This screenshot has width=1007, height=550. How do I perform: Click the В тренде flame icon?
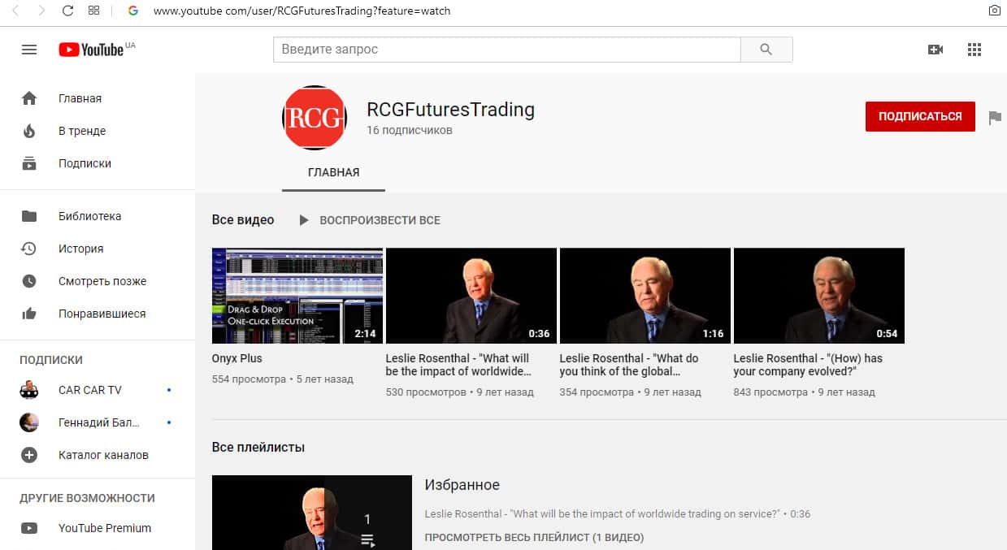click(x=29, y=131)
